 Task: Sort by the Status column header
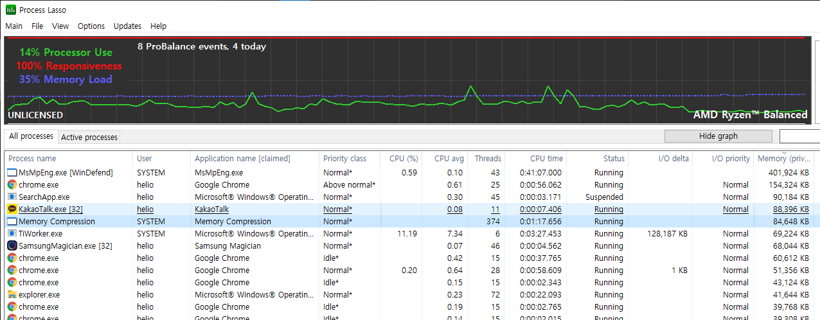[x=597, y=158]
